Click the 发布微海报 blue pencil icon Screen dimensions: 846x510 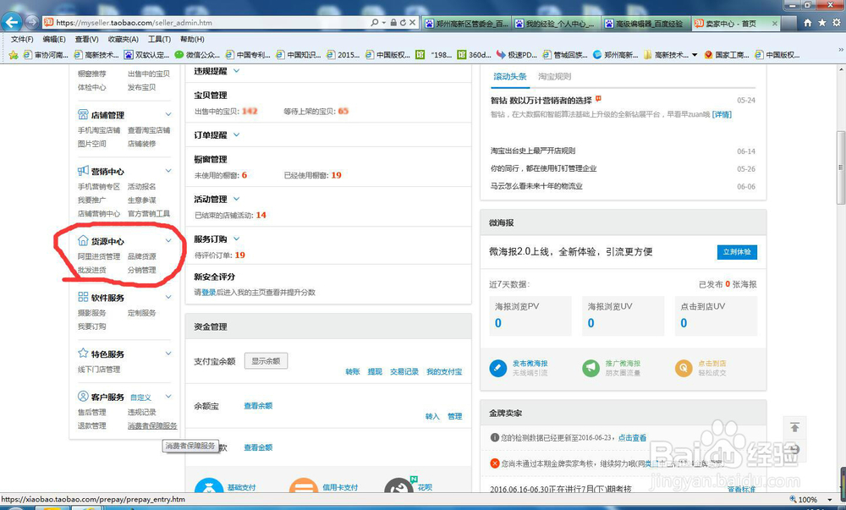498,368
